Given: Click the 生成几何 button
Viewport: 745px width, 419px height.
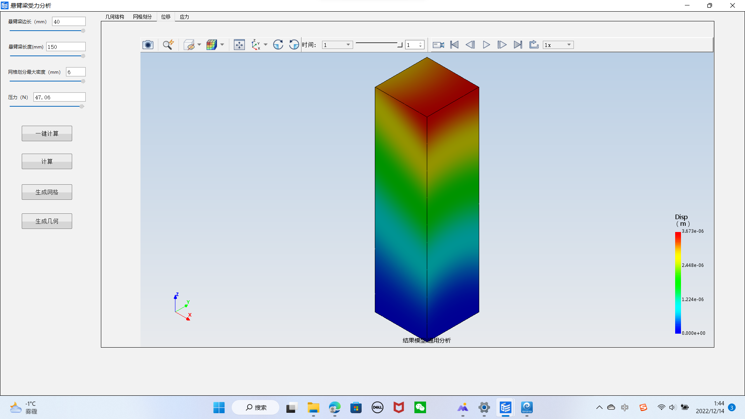Looking at the screenshot, I should pos(47,221).
